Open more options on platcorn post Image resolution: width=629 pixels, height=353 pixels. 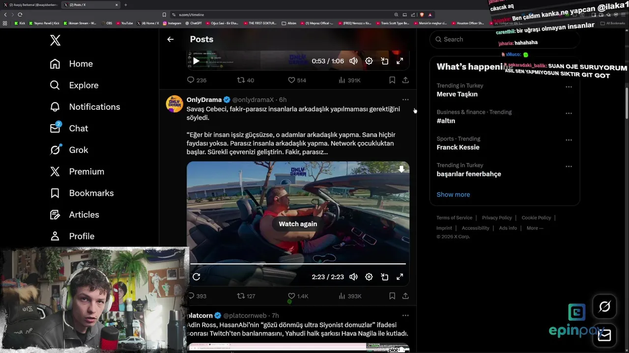[405, 316]
